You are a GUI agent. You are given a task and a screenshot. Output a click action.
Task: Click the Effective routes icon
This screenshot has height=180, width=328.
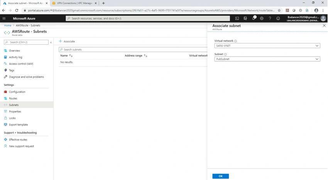pos(6,140)
